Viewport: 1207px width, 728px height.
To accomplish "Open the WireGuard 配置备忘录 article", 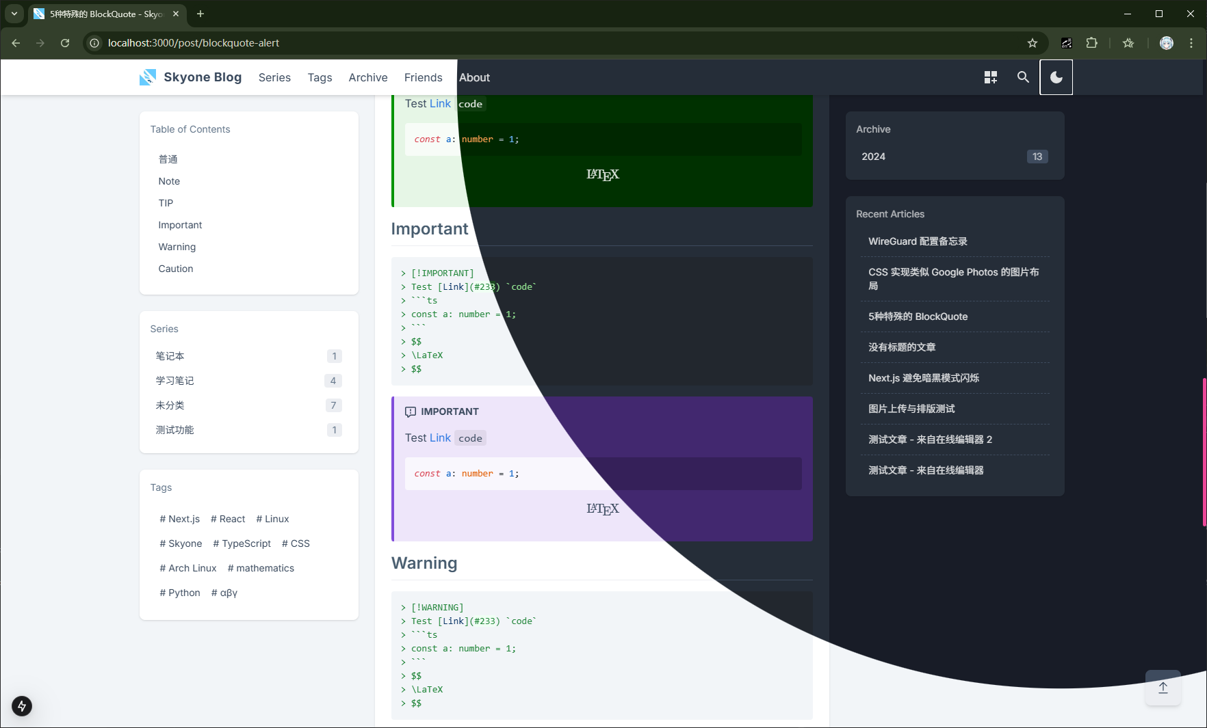I will click(x=918, y=241).
